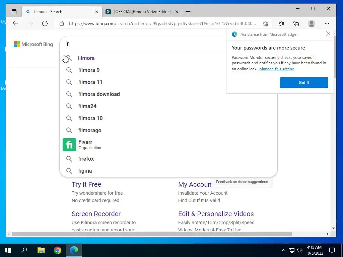
Task: Click the Edge logo in assistance popup
Action: 234,34
